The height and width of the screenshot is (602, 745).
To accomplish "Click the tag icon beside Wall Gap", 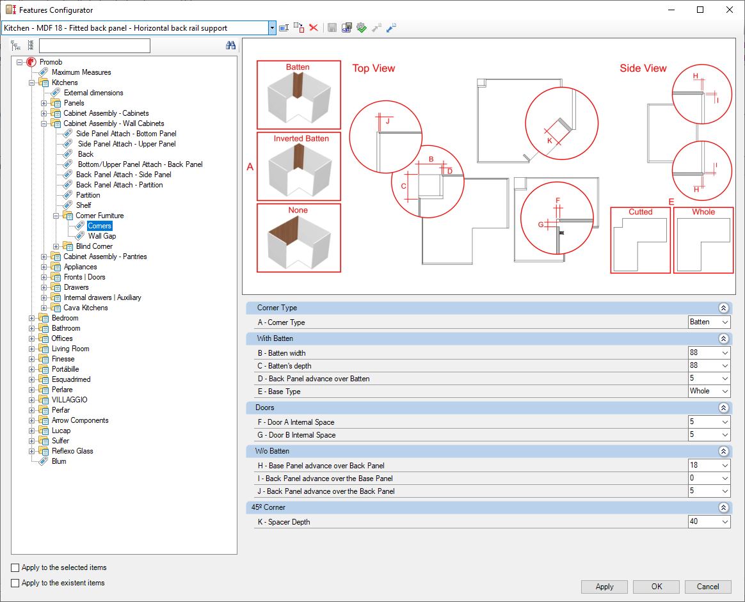I will point(80,236).
